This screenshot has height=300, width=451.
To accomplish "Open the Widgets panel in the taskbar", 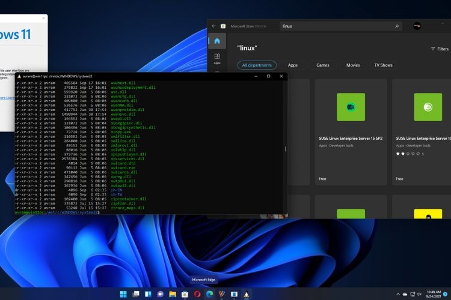I will point(148,294).
